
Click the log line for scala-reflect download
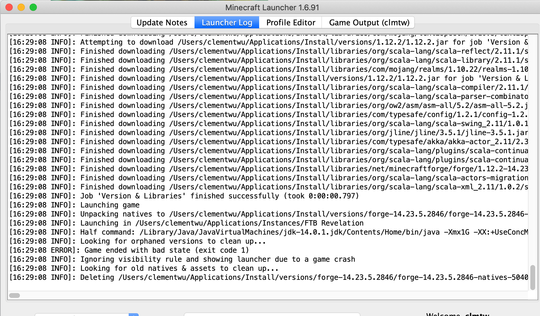pos(269,51)
